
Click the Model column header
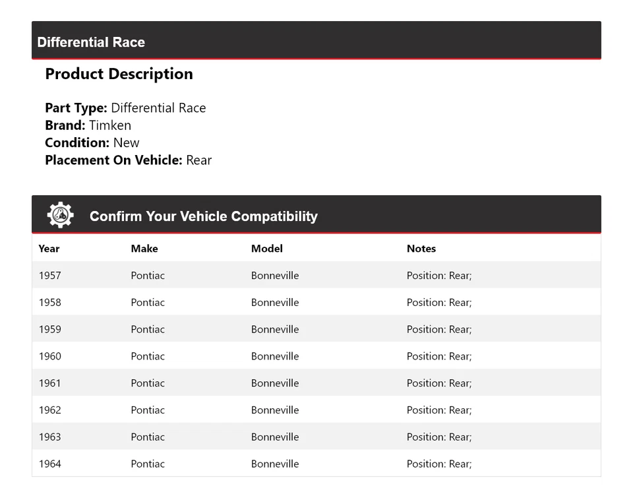[266, 249]
